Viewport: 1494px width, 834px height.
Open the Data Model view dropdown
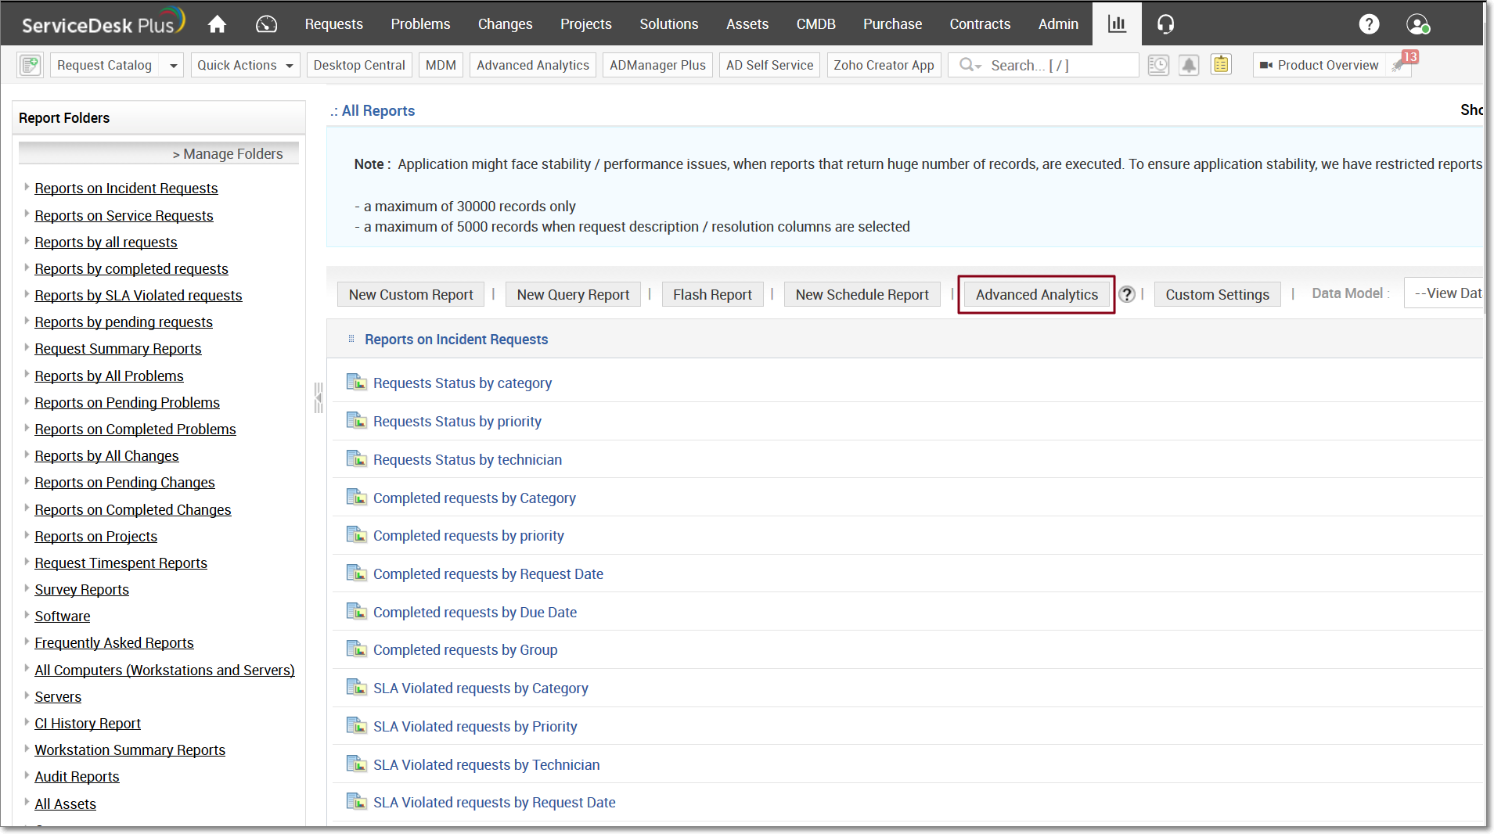pyautogui.click(x=1445, y=293)
